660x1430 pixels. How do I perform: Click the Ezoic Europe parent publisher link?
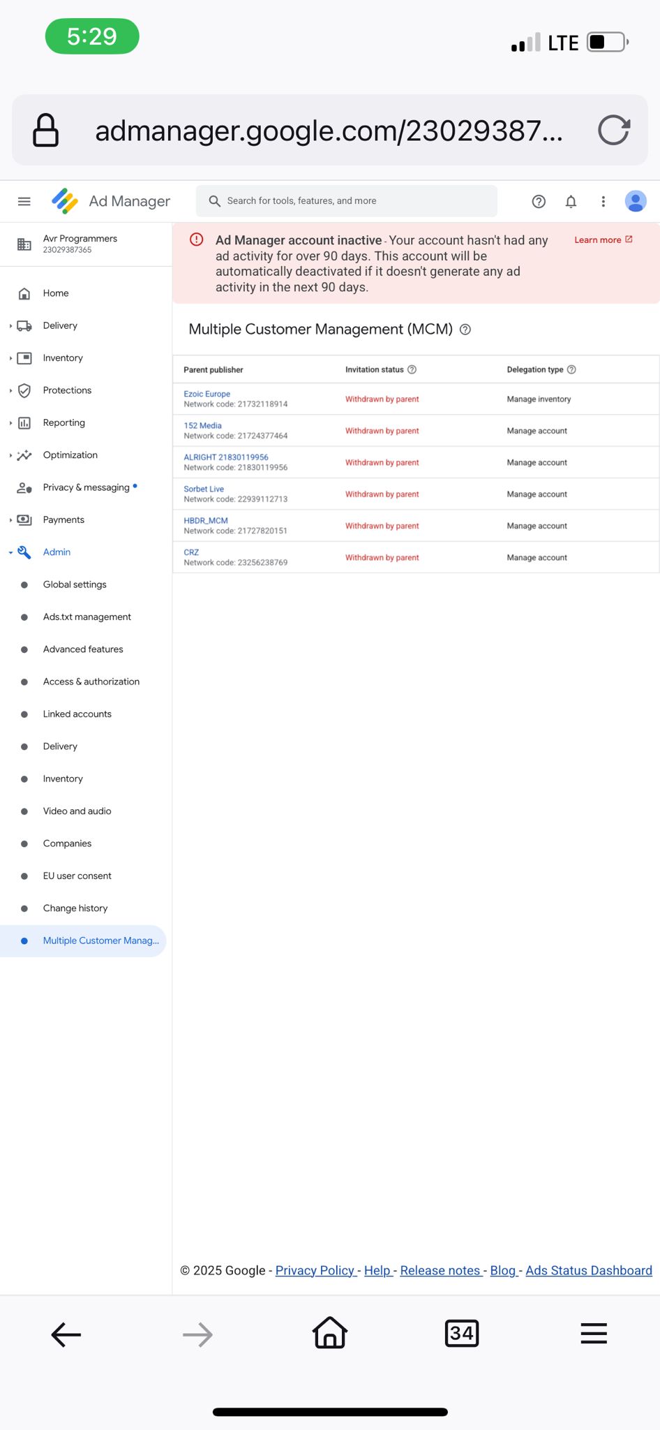(x=207, y=394)
